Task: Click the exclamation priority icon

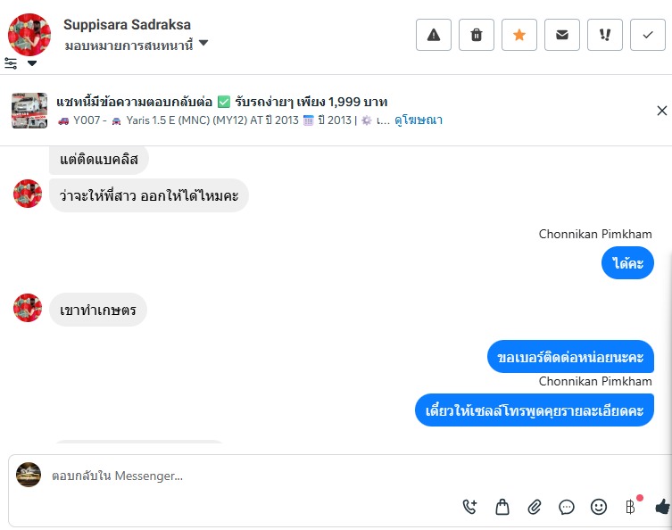Action: click(x=605, y=35)
